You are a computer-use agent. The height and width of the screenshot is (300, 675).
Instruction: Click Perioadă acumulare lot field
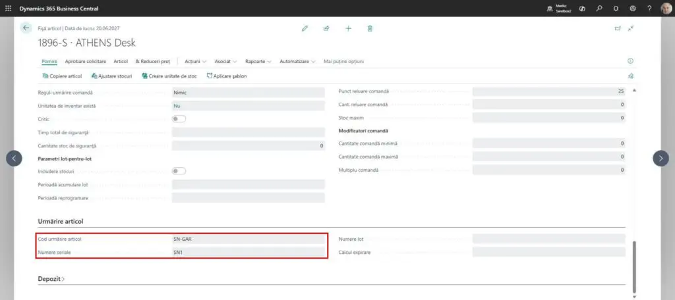pyautogui.click(x=249, y=185)
